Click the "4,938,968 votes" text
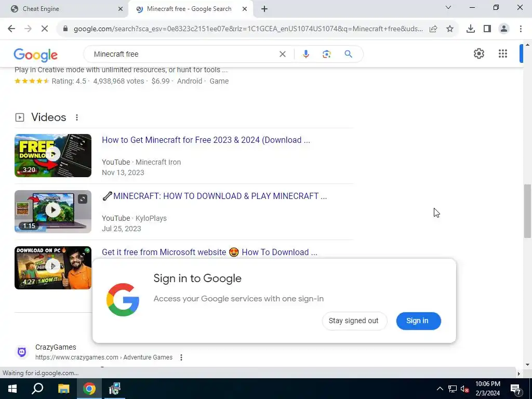Viewport: 532px width, 399px height. 118,81
